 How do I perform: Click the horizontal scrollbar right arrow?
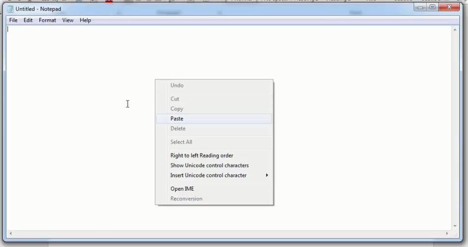[x=447, y=233]
